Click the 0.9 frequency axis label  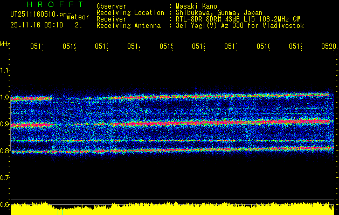pos(4,124)
